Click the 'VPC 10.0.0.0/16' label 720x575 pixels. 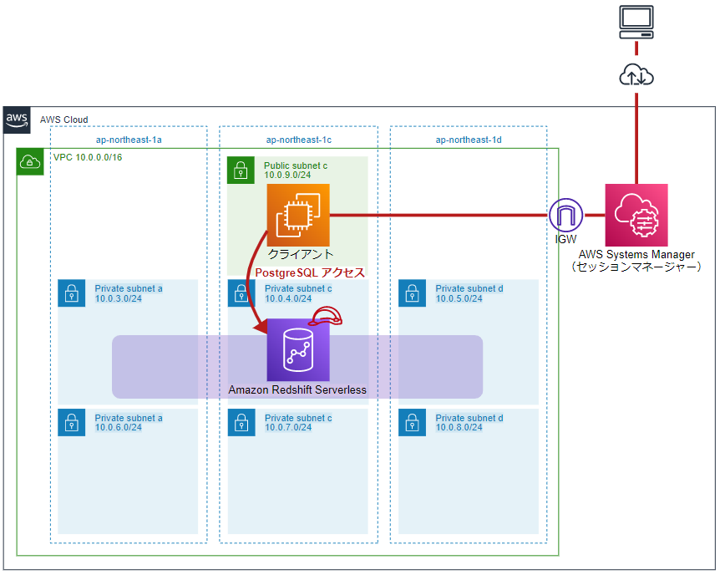tap(88, 157)
